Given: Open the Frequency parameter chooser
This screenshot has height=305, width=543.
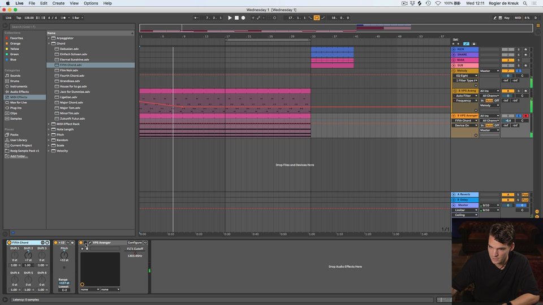Looking at the screenshot, I should (466, 101).
